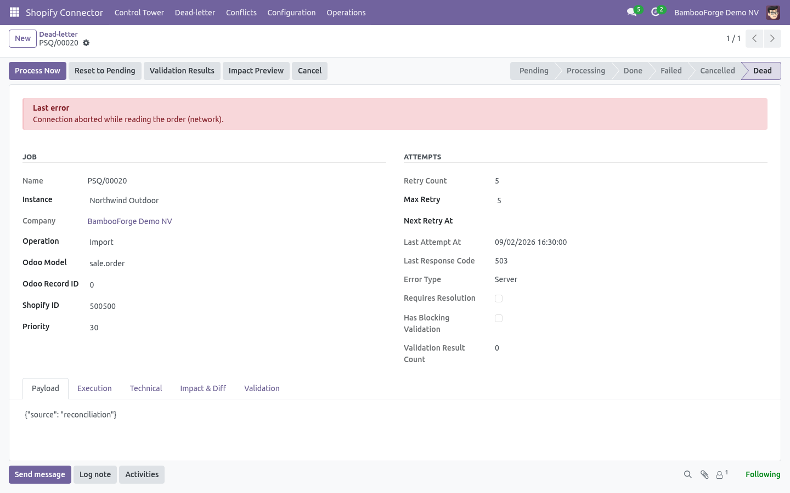Click Last Response Code value 503

501,261
